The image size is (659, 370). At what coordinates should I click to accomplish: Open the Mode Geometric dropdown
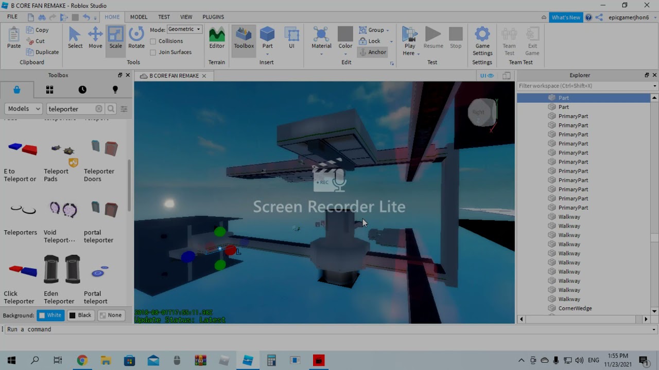pos(184,29)
